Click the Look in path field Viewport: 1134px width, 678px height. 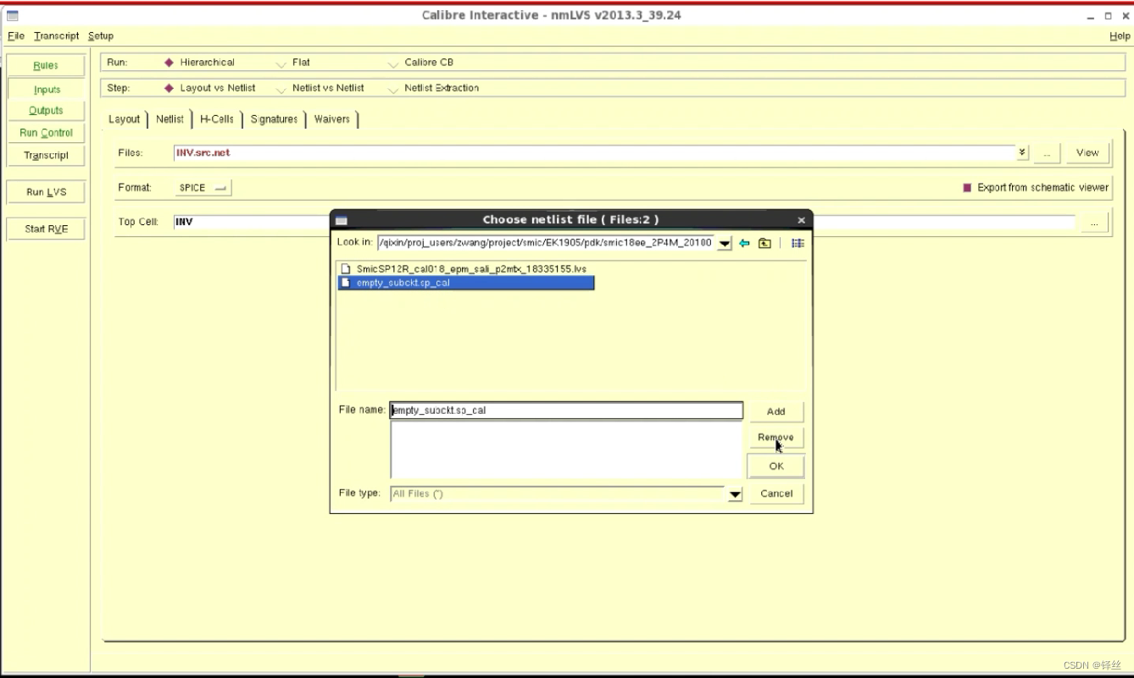click(547, 243)
